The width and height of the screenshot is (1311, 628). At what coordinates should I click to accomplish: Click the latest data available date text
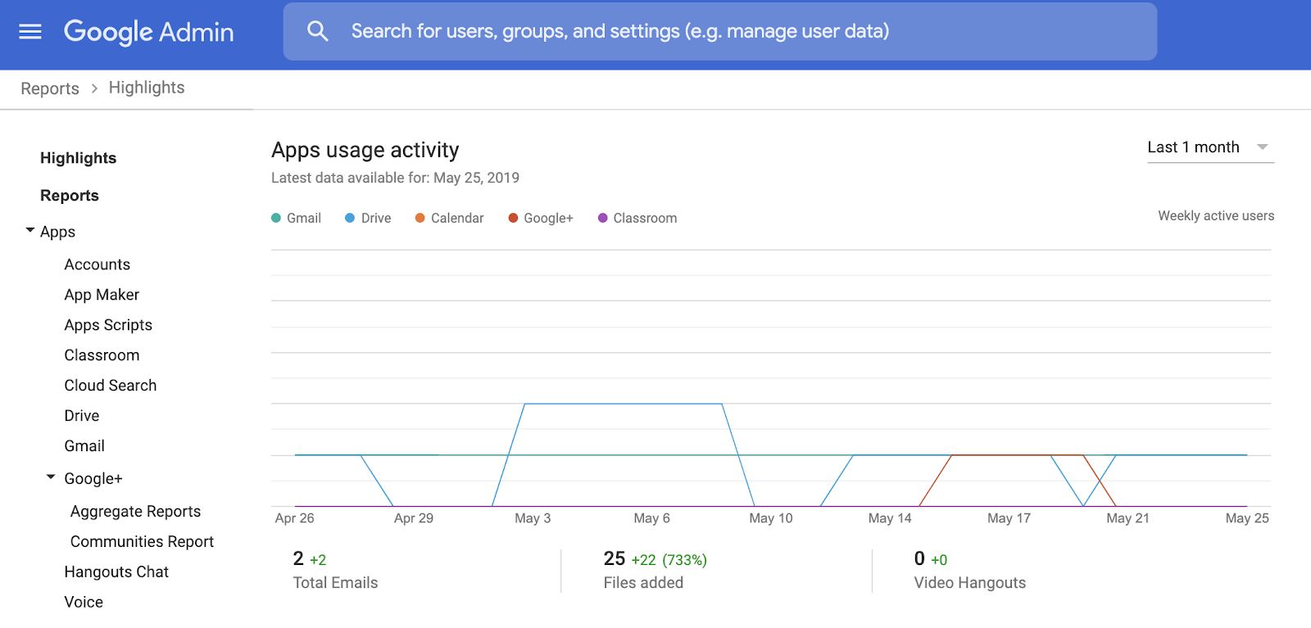coord(395,178)
